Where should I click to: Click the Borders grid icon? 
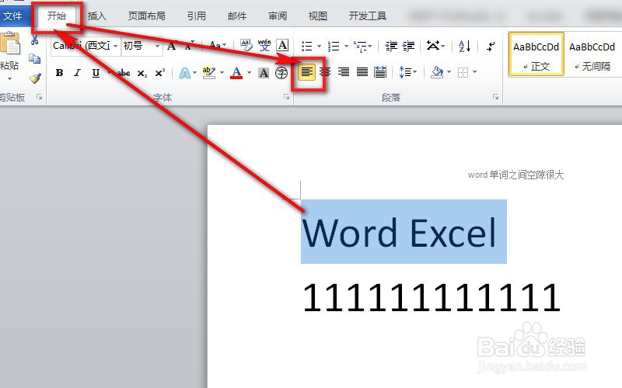click(x=463, y=72)
